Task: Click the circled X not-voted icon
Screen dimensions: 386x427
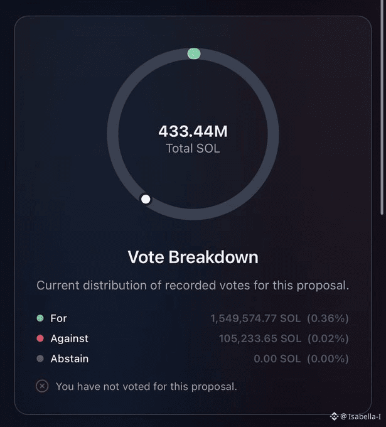Action: click(x=42, y=386)
